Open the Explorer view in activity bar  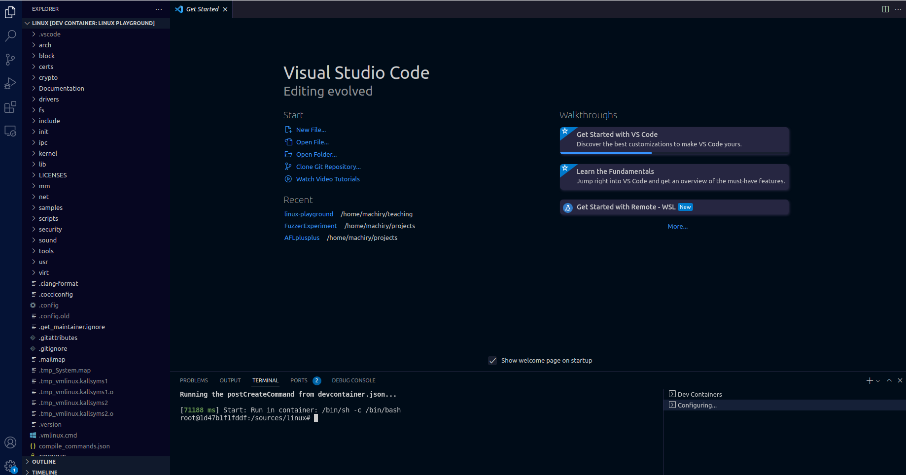[10, 12]
